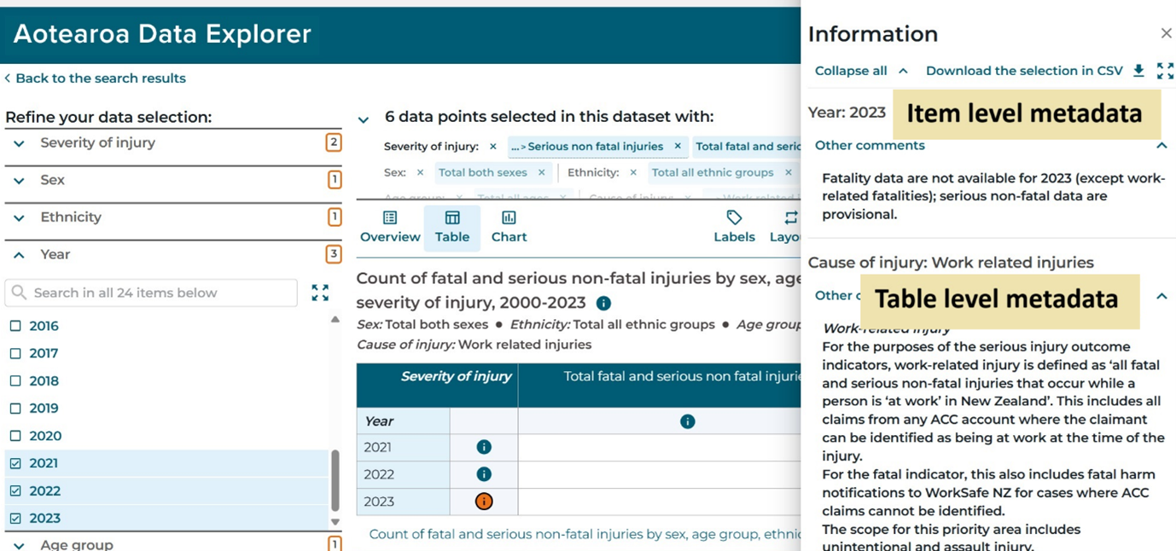Collapse the Other comments section
This screenshot has width=1176, height=551.
[1161, 145]
